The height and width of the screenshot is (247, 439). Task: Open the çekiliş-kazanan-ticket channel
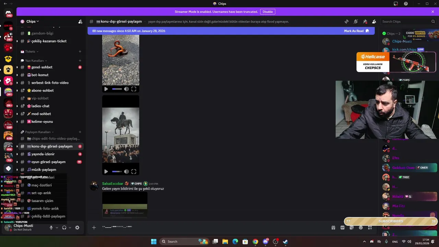tap(51, 41)
